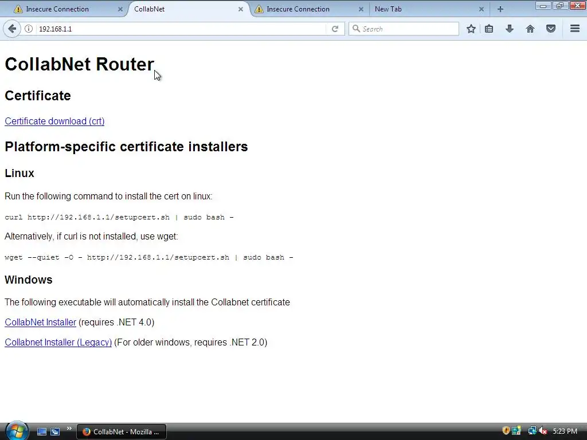Open Certificate download (crt) link
587x440 pixels.
pos(54,121)
